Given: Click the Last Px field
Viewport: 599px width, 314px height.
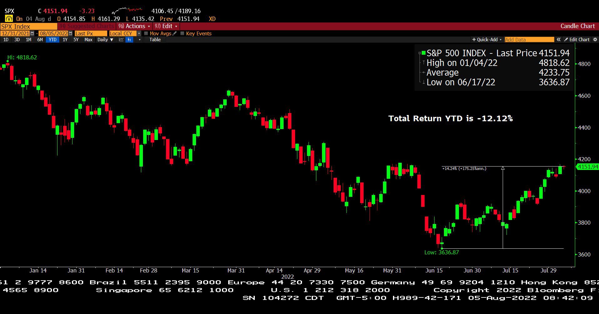Looking at the screenshot, I should tap(91, 33).
